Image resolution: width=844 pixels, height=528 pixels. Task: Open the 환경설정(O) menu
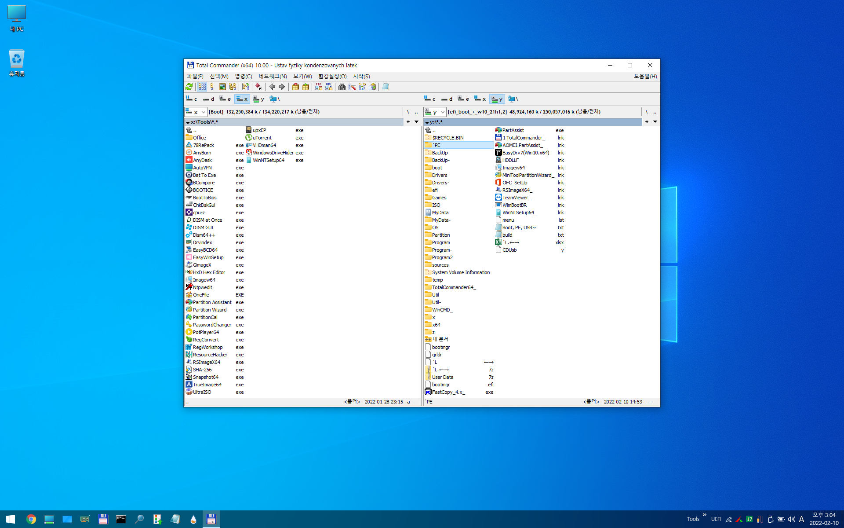pos(332,76)
